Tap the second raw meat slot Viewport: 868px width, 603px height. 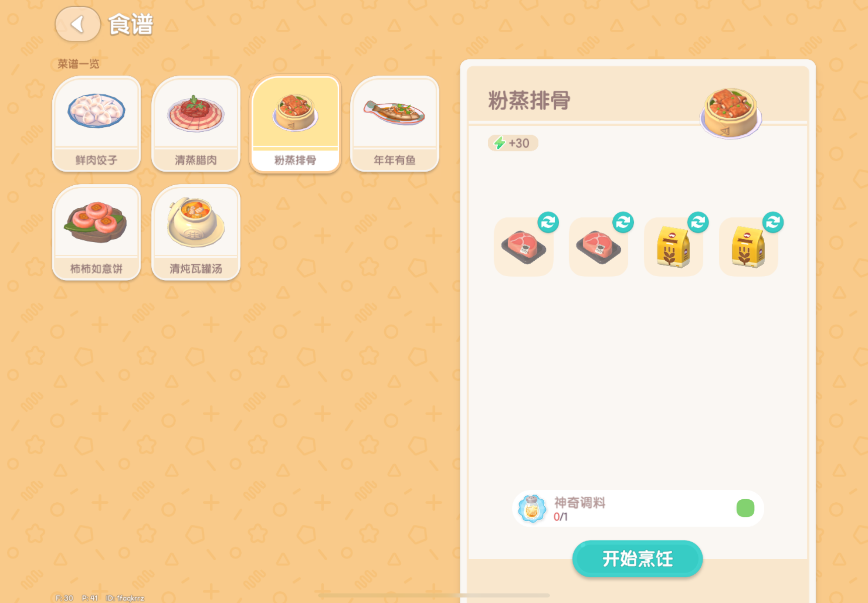point(598,247)
